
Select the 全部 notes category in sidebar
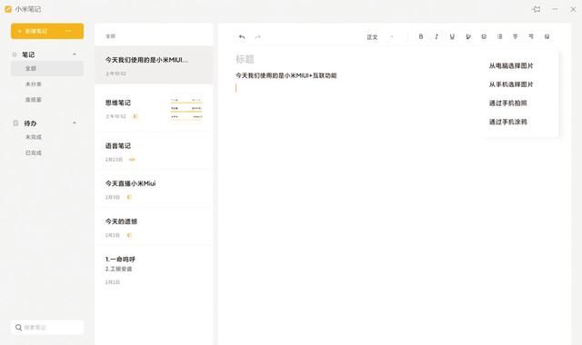click(x=47, y=69)
